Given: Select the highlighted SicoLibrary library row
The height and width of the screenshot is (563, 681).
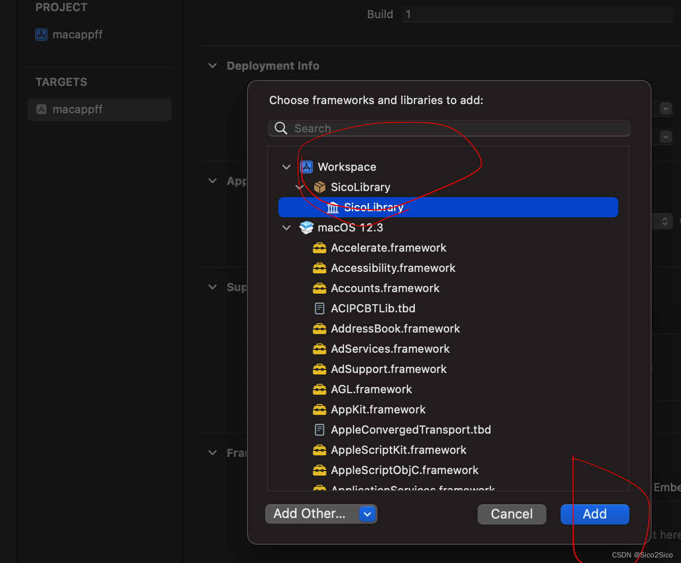Looking at the screenshot, I should [x=448, y=207].
